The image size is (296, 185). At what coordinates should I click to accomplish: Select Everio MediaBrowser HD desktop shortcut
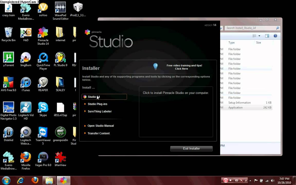click(x=8, y=161)
